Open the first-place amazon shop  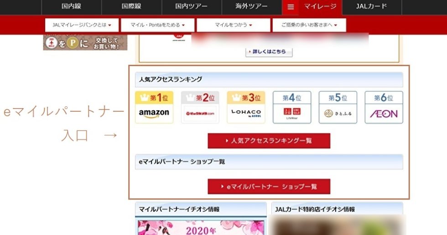coord(154,107)
